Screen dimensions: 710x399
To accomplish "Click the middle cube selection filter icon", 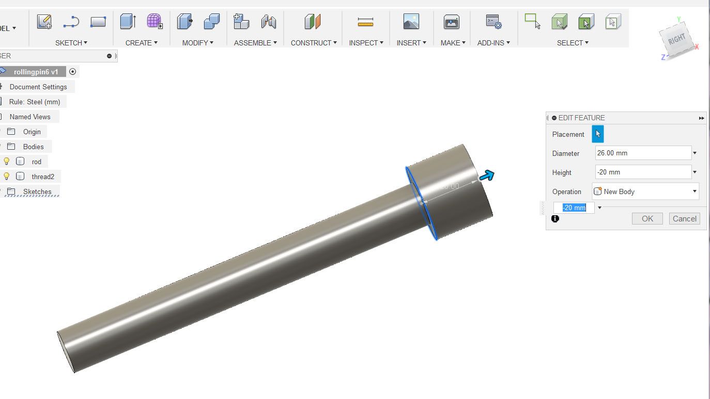I will point(586,22).
